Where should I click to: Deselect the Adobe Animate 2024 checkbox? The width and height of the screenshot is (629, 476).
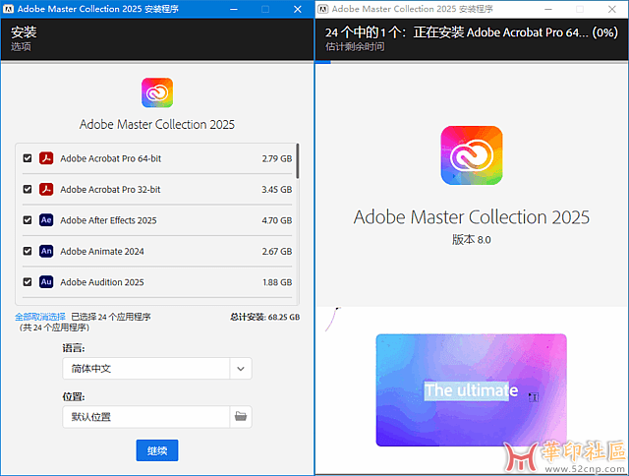pyautogui.click(x=28, y=252)
